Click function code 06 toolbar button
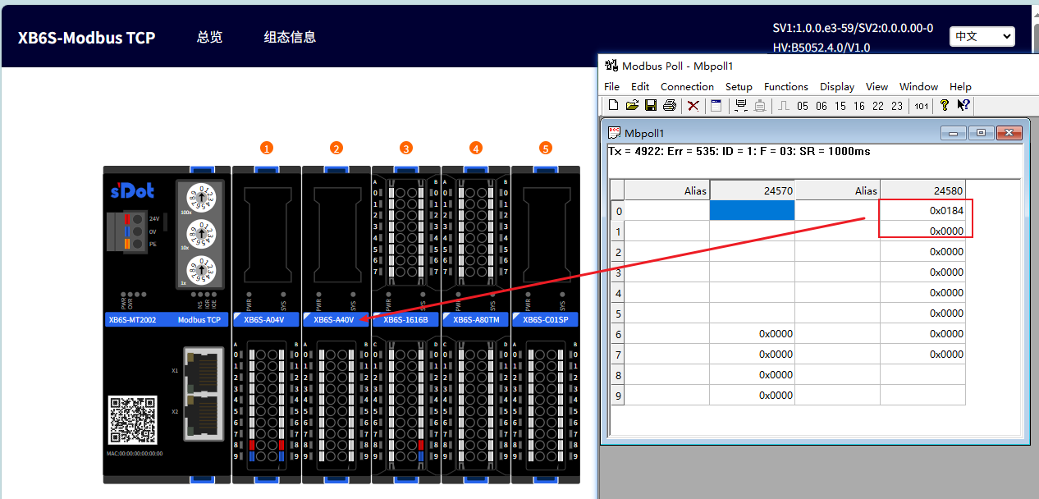 822,106
